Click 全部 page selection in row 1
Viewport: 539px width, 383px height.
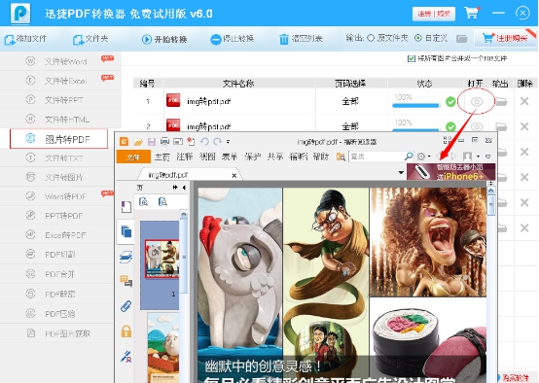click(350, 102)
